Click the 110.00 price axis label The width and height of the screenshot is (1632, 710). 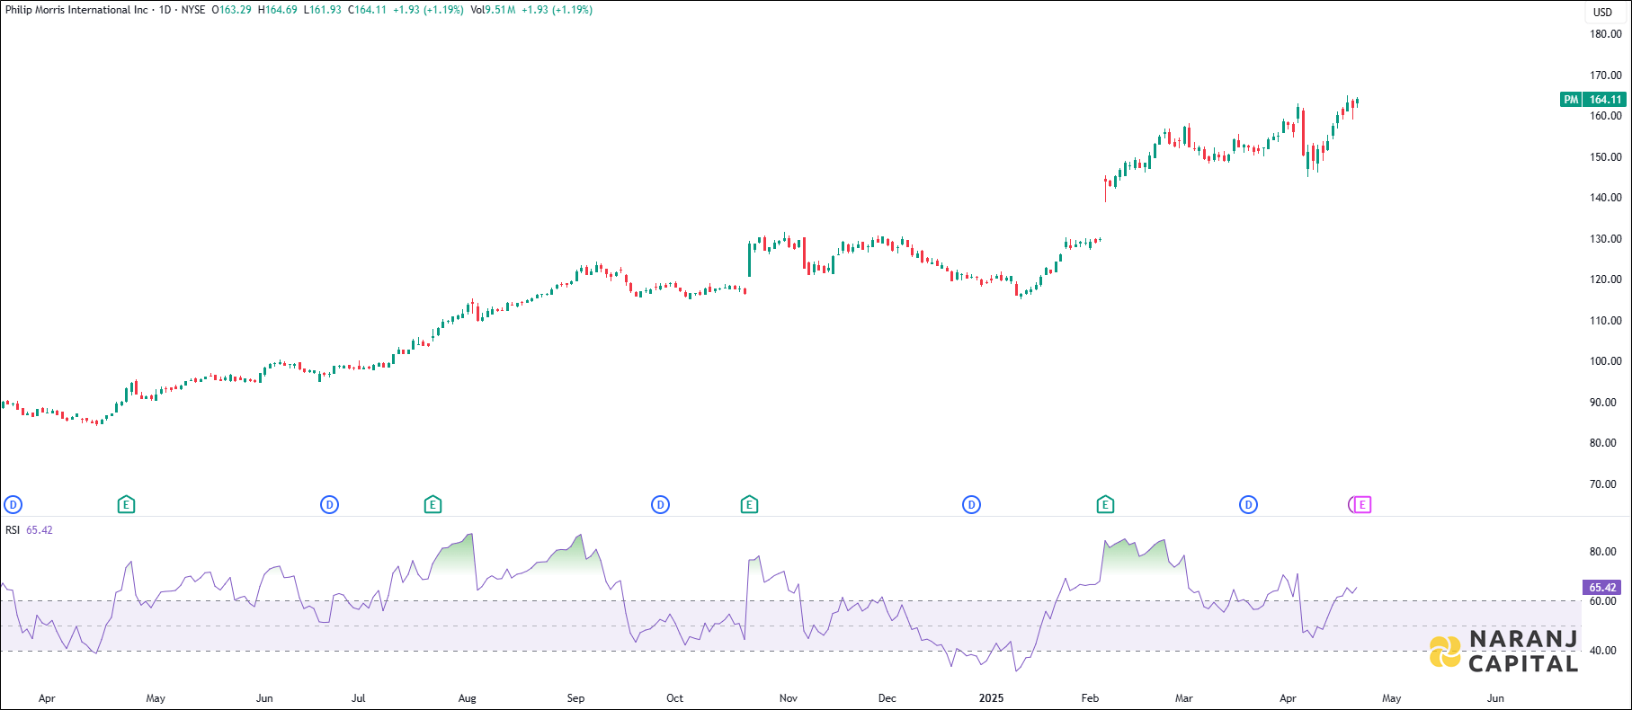click(x=1606, y=321)
